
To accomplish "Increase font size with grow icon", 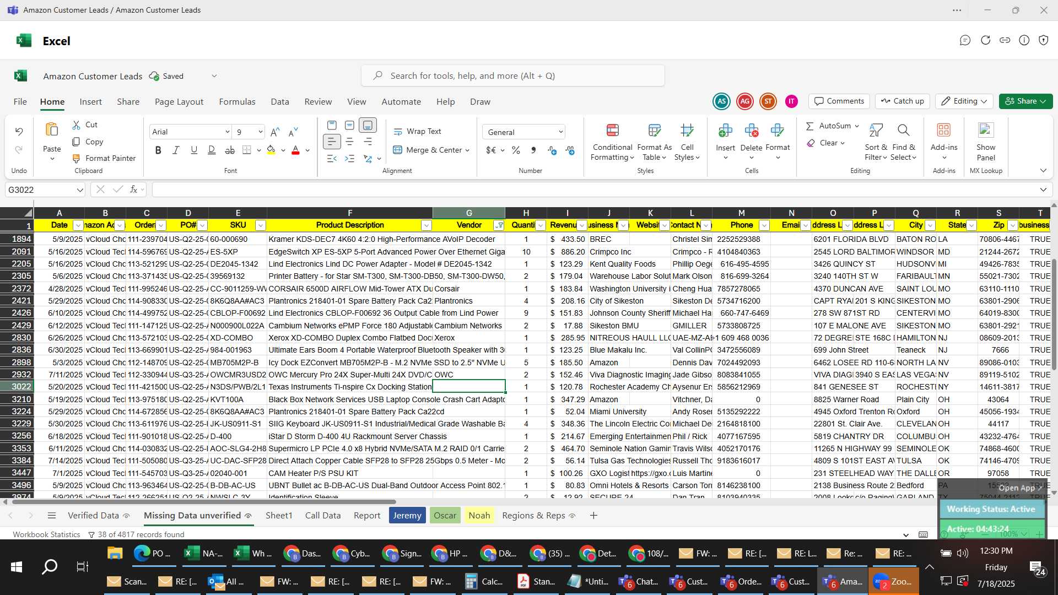I will [x=275, y=132].
